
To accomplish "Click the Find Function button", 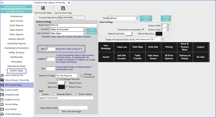I will (91, 31).
